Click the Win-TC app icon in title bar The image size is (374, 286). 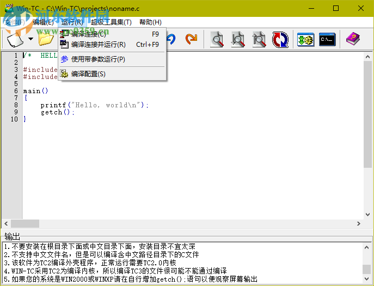click(x=9, y=8)
